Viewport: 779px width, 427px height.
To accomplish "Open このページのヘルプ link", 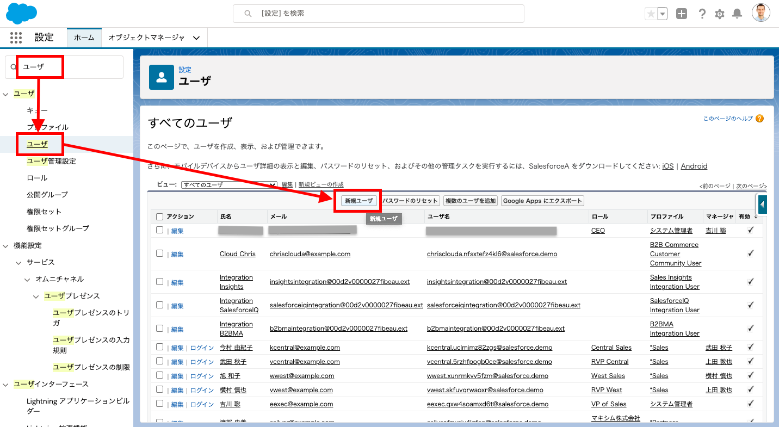I will 728,119.
